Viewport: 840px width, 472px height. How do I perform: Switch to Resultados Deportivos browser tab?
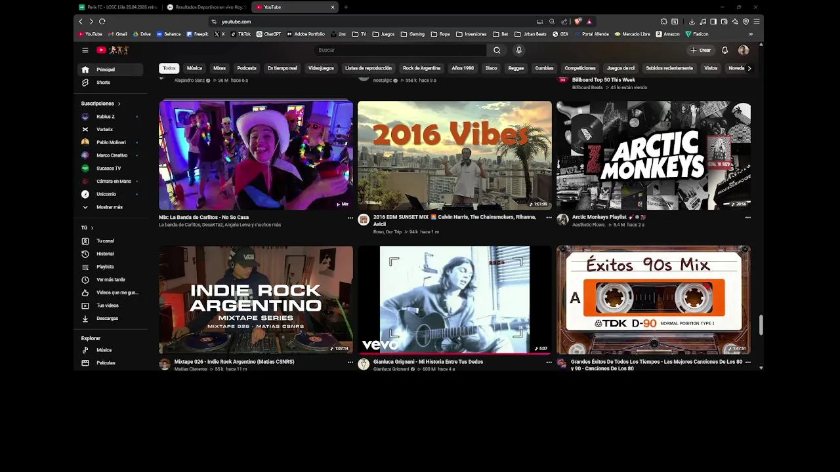[x=207, y=7]
